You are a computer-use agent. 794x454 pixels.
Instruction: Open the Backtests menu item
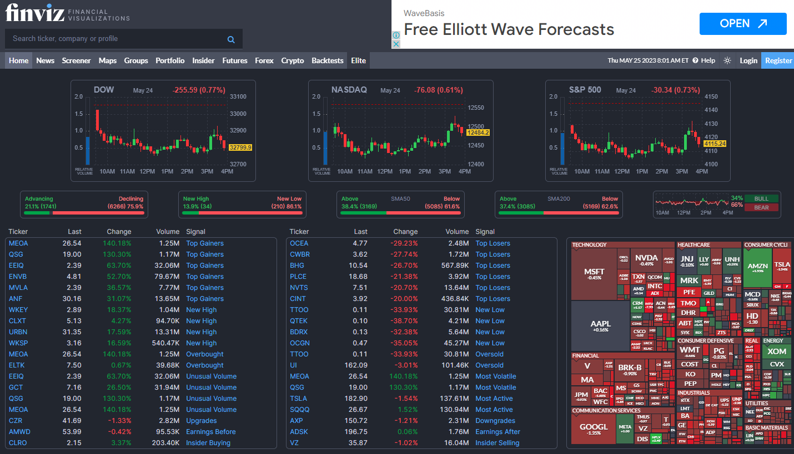pos(328,60)
